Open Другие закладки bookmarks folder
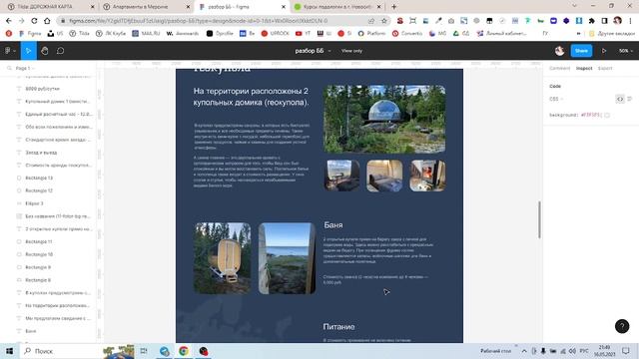This screenshot has width=639, height=359. pos(611,33)
